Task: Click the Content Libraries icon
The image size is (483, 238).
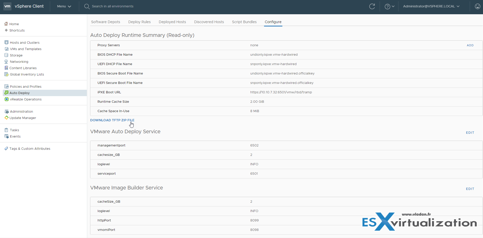Action: (x=6, y=68)
